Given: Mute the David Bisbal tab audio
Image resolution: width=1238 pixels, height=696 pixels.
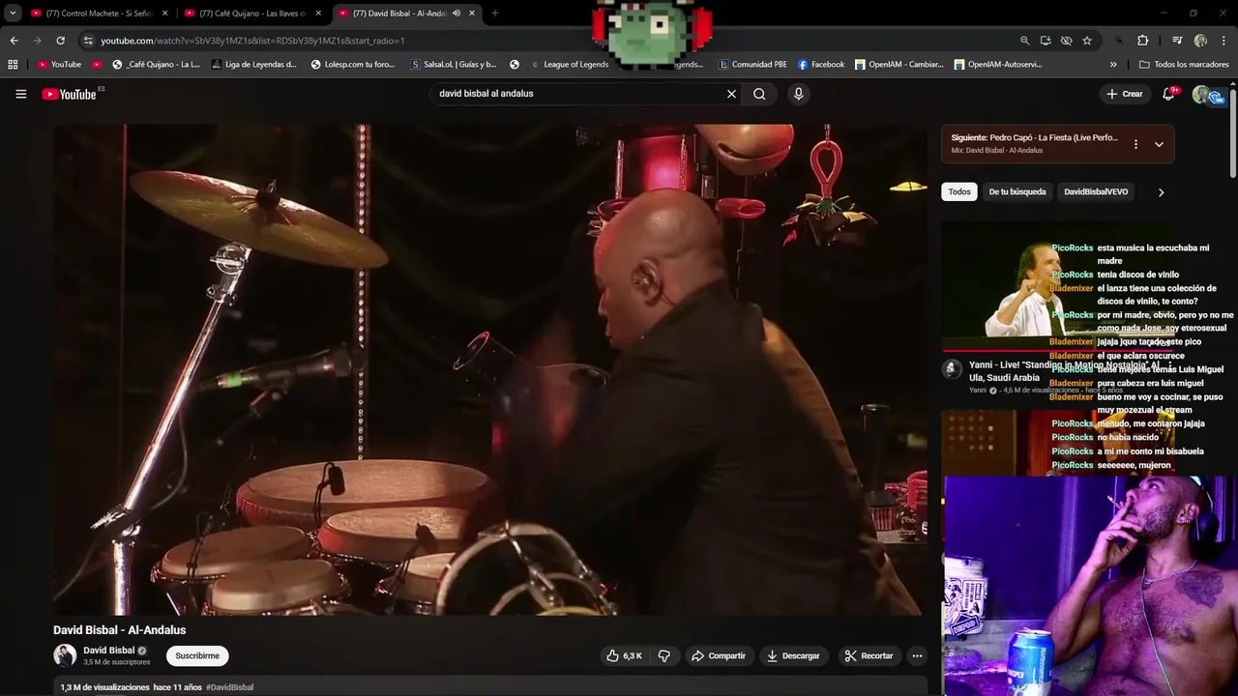Looking at the screenshot, I should pyautogui.click(x=456, y=14).
